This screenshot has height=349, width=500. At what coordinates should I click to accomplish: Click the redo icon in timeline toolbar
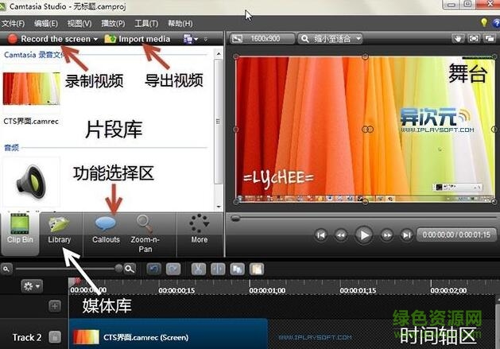pyautogui.click(x=173, y=270)
